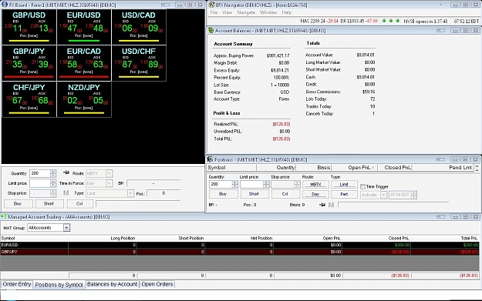Click the Positions window title icon
Screen dimensions: 482x301
[211, 159]
